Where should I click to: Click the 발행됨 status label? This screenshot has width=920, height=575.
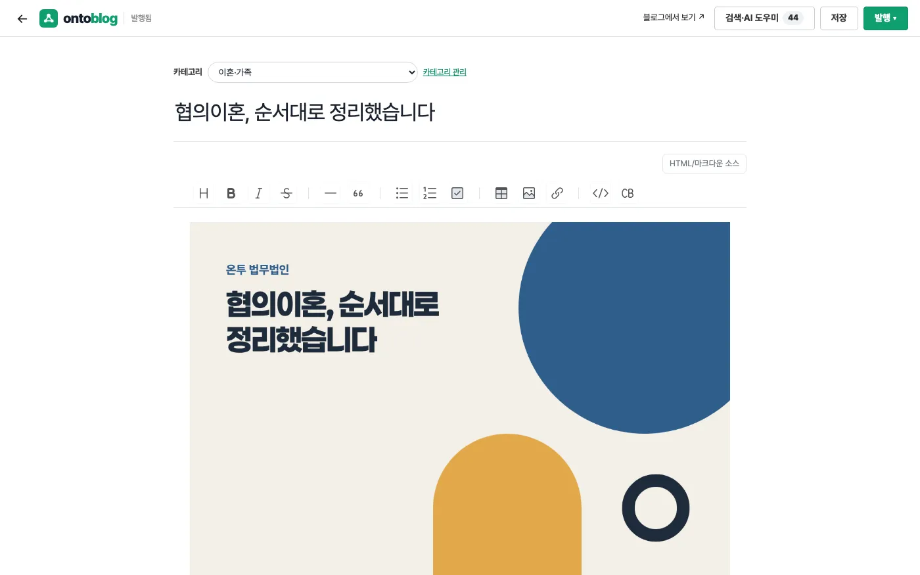pyautogui.click(x=141, y=18)
